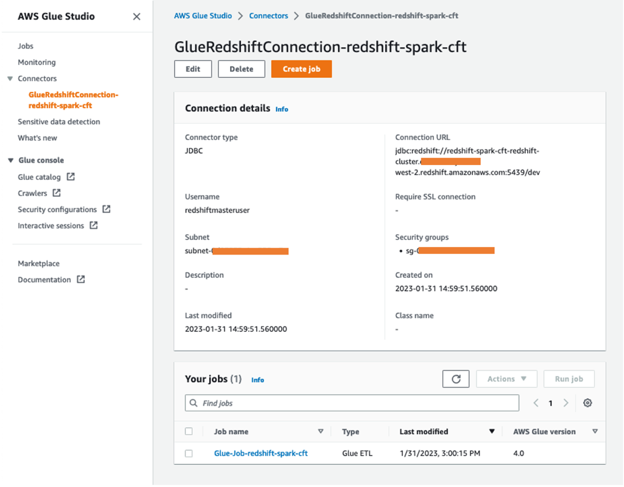Screen dimensions: 624x487
Task: Click the Type column header
Action: click(x=350, y=432)
